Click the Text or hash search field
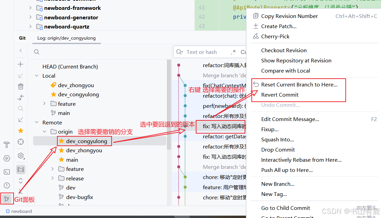This screenshot has width=381, height=218. point(202,52)
